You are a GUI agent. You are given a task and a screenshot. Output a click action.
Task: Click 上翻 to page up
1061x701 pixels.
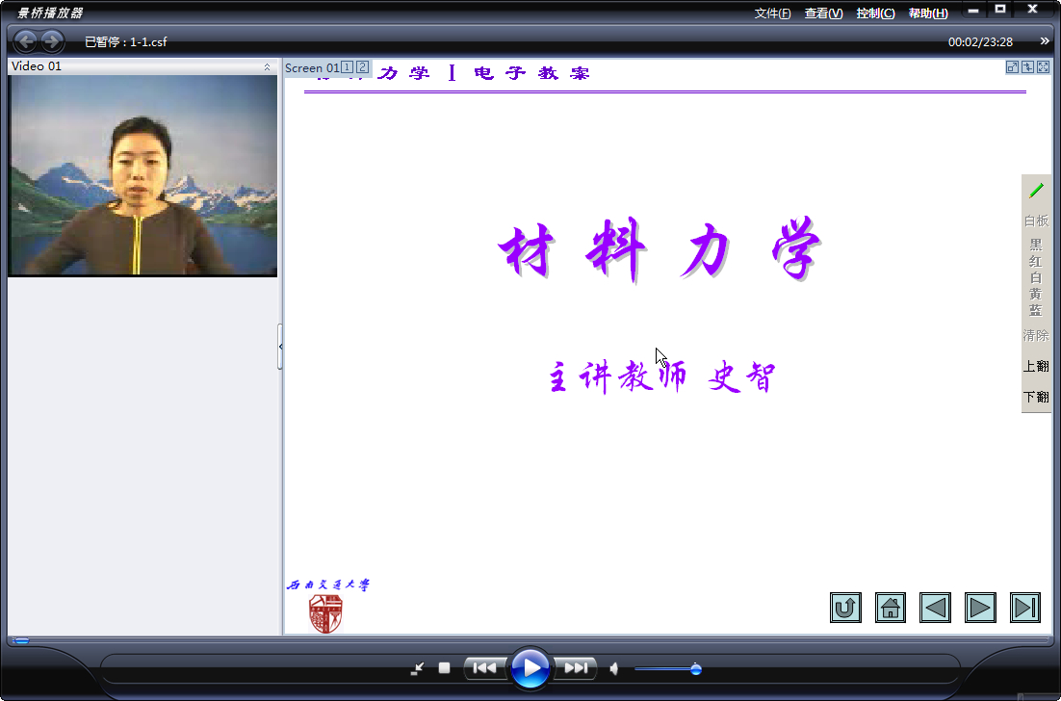click(x=1036, y=366)
